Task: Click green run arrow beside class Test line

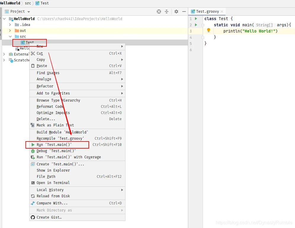Action: coord(196,19)
